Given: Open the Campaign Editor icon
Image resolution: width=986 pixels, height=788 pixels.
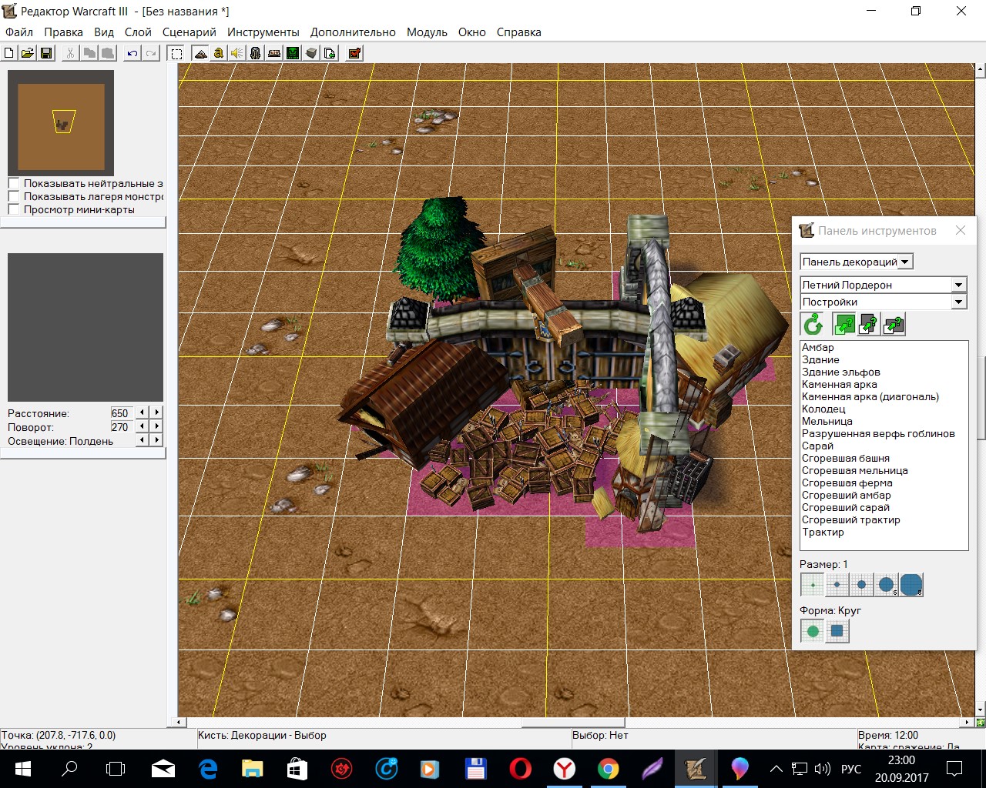Looking at the screenshot, I should coord(274,53).
